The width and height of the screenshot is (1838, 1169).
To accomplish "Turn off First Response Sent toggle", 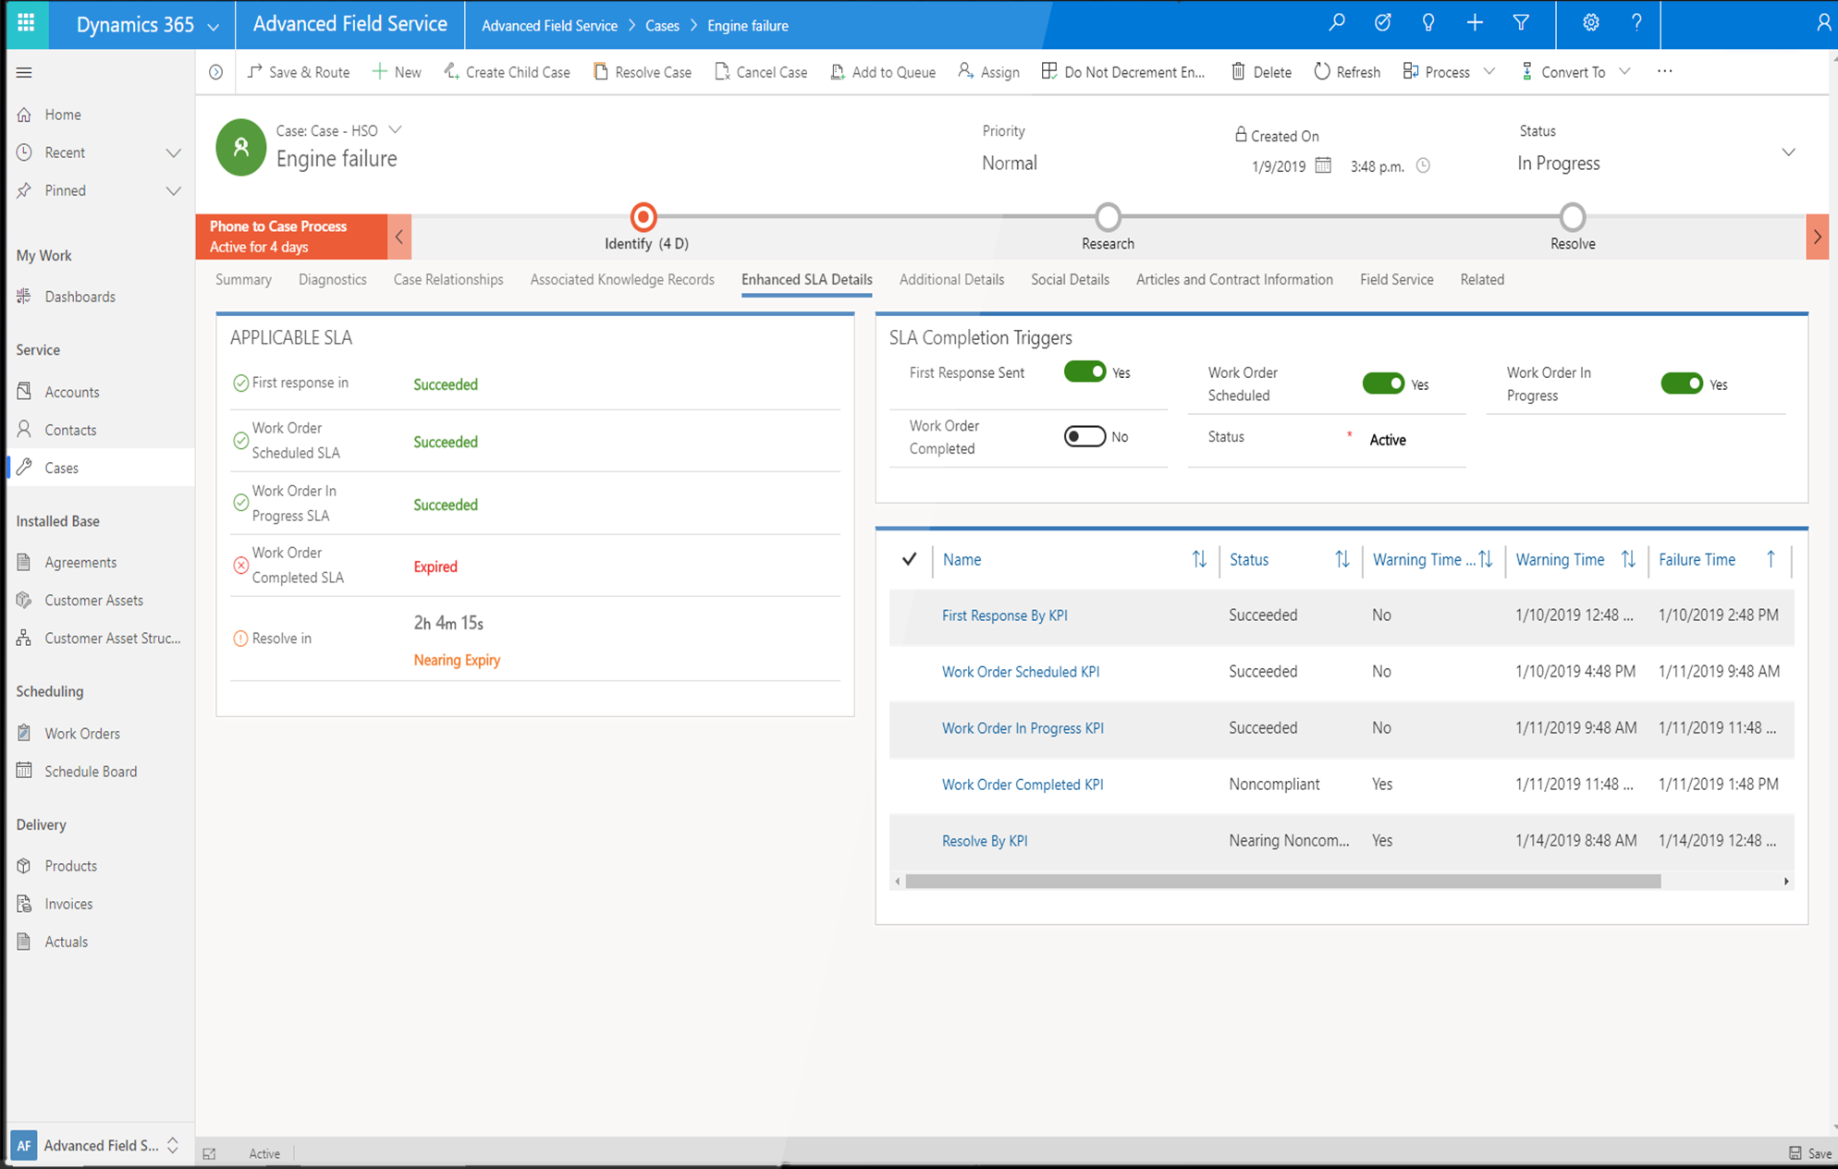I will pos(1084,372).
